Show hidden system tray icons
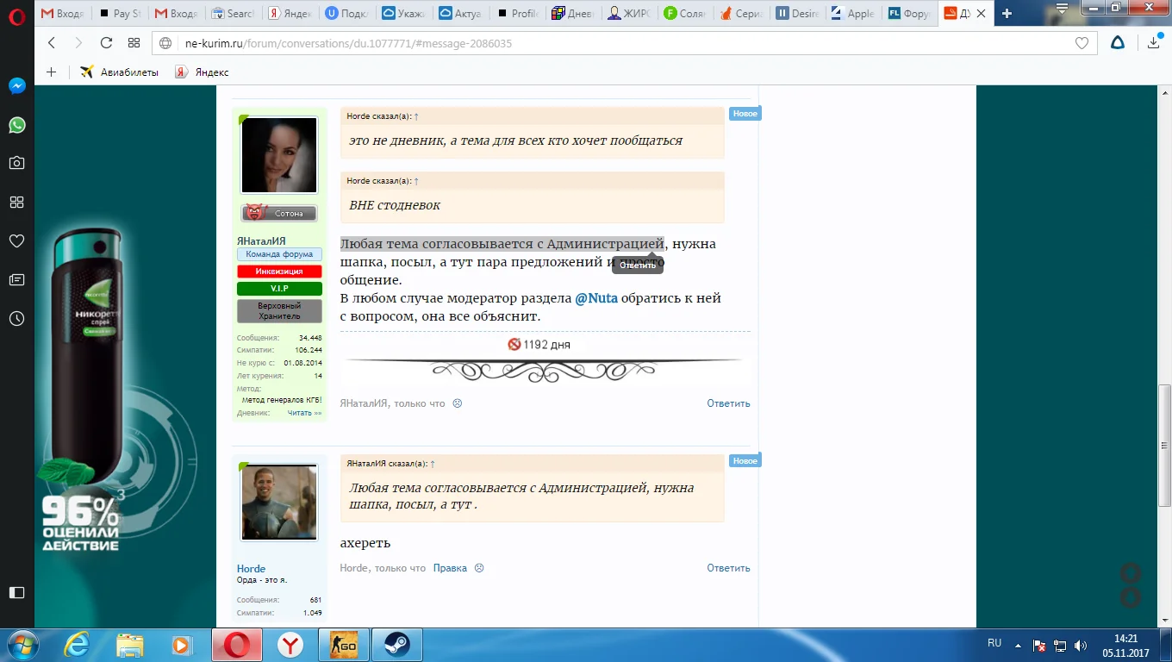 pos(1019,645)
